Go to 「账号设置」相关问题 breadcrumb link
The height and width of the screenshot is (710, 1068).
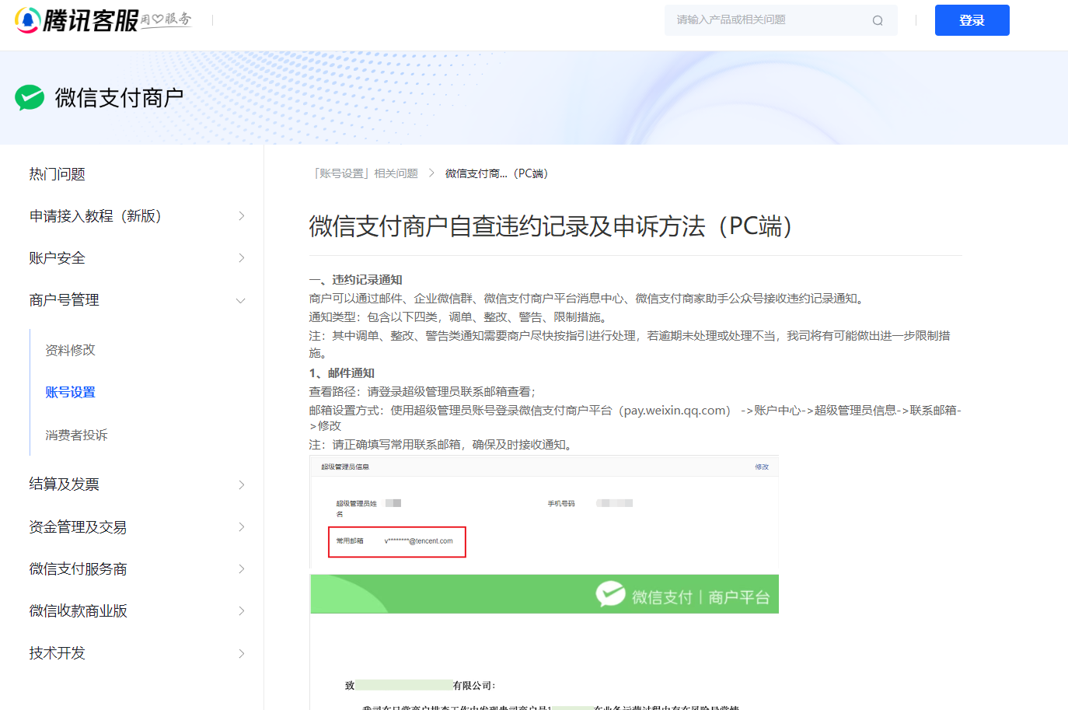[x=365, y=173]
